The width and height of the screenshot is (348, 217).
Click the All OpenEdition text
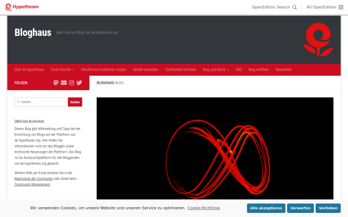coord(321,7)
